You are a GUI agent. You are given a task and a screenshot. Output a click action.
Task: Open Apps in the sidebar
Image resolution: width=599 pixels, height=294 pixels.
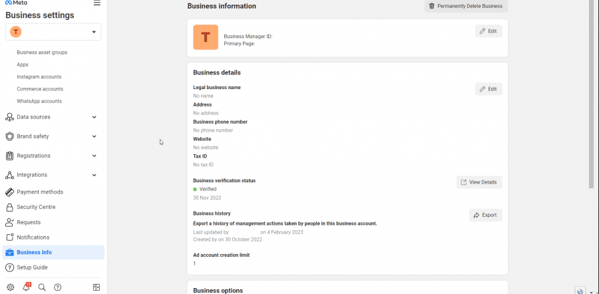click(23, 65)
